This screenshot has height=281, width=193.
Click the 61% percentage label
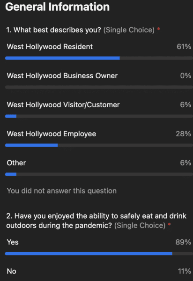184,47
